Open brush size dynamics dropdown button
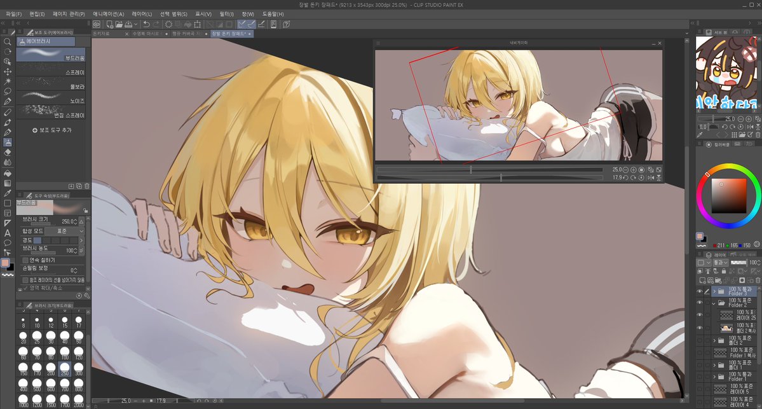The height and width of the screenshot is (409, 762). click(x=81, y=221)
